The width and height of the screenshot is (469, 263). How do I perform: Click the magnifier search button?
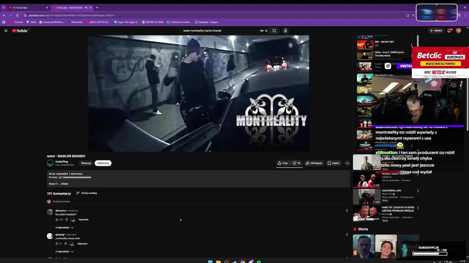[274, 31]
